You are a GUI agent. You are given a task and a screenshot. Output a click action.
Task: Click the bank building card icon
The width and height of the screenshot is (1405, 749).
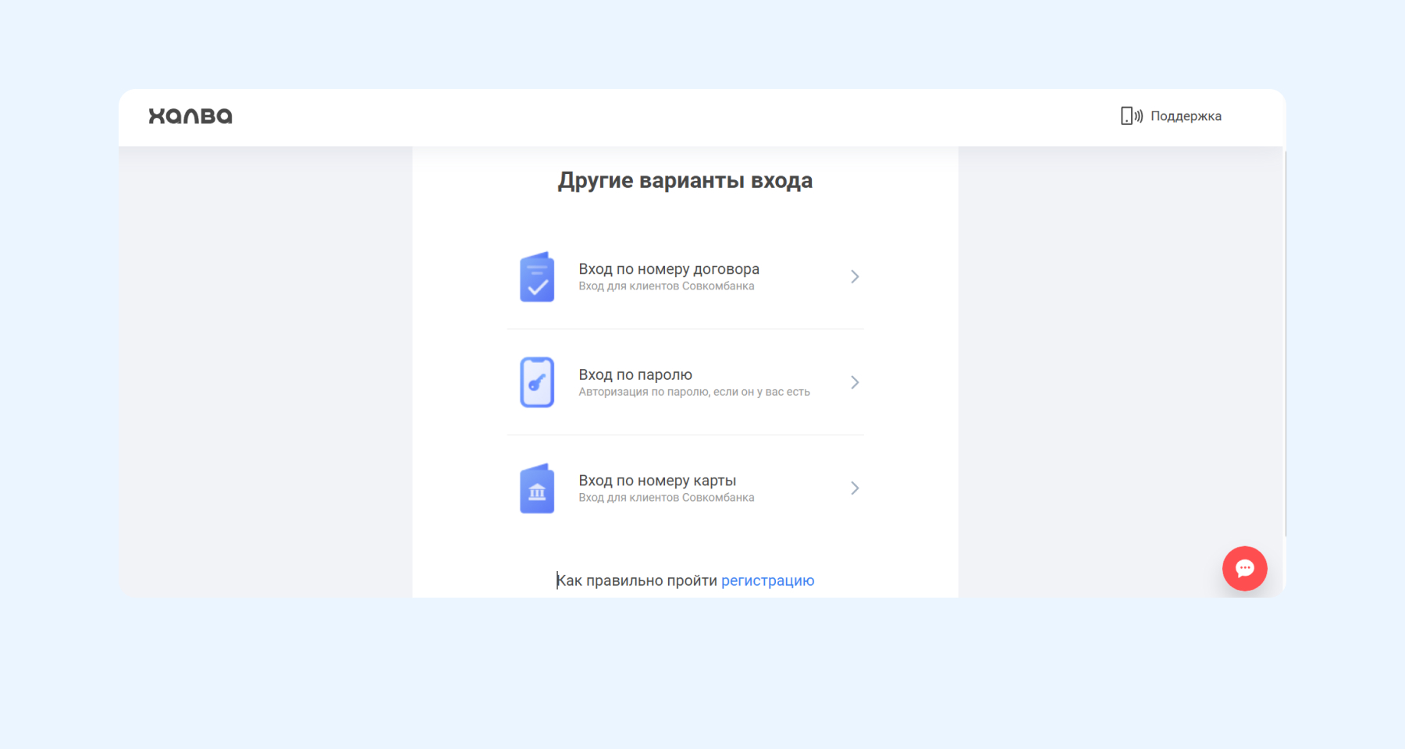tap(537, 488)
